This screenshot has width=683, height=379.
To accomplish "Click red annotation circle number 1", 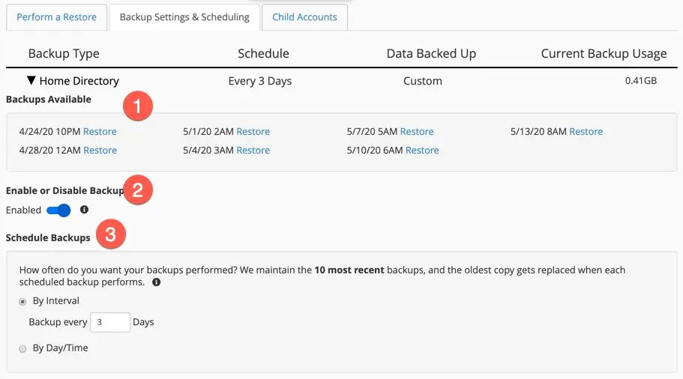I will tap(138, 106).
